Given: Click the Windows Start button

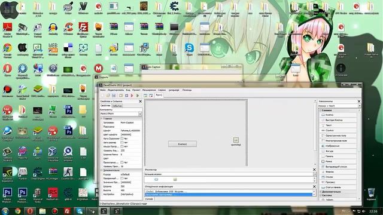Looking at the screenshot, I should [x=5, y=211].
